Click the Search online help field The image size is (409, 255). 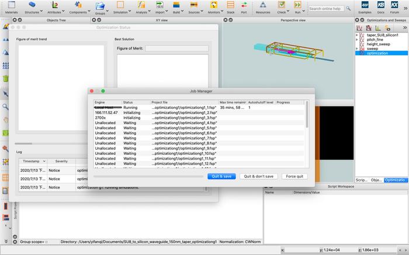(327, 9)
